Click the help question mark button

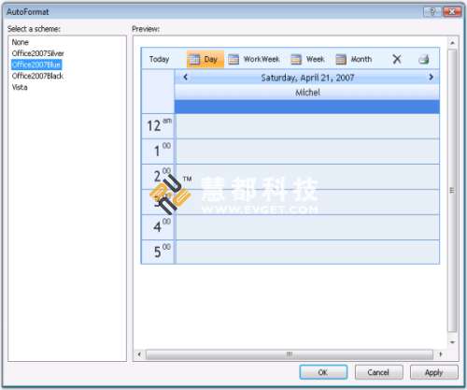pos(432,12)
